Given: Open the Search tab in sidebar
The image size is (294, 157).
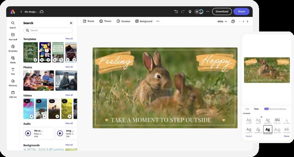Looking at the screenshot, I should pyautogui.click(x=13, y=25).
